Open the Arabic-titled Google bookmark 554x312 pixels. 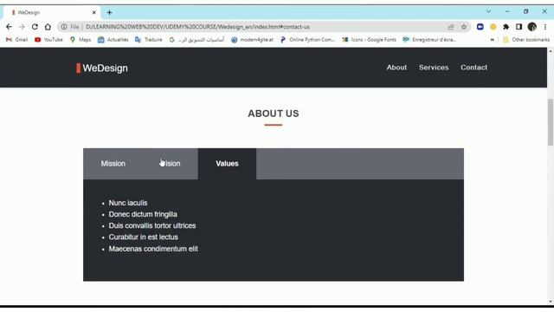(x=196, y=40)
